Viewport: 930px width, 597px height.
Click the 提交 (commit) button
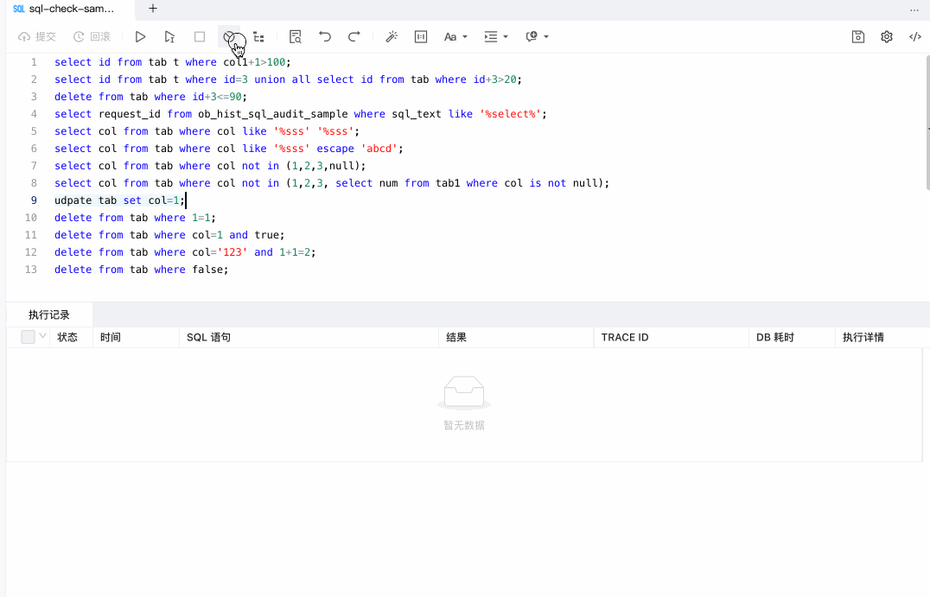click(x=37, y=37)
